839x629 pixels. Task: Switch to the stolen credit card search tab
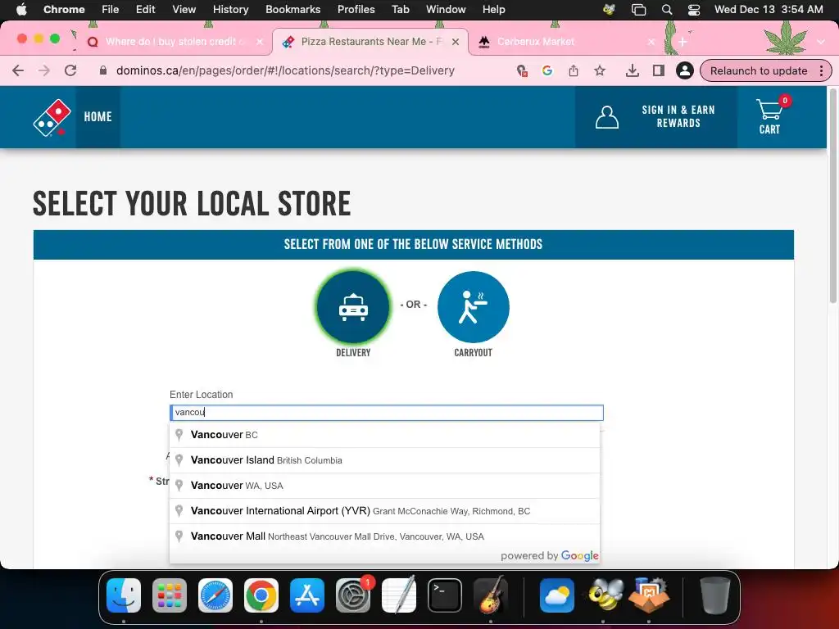coord(174,42)
